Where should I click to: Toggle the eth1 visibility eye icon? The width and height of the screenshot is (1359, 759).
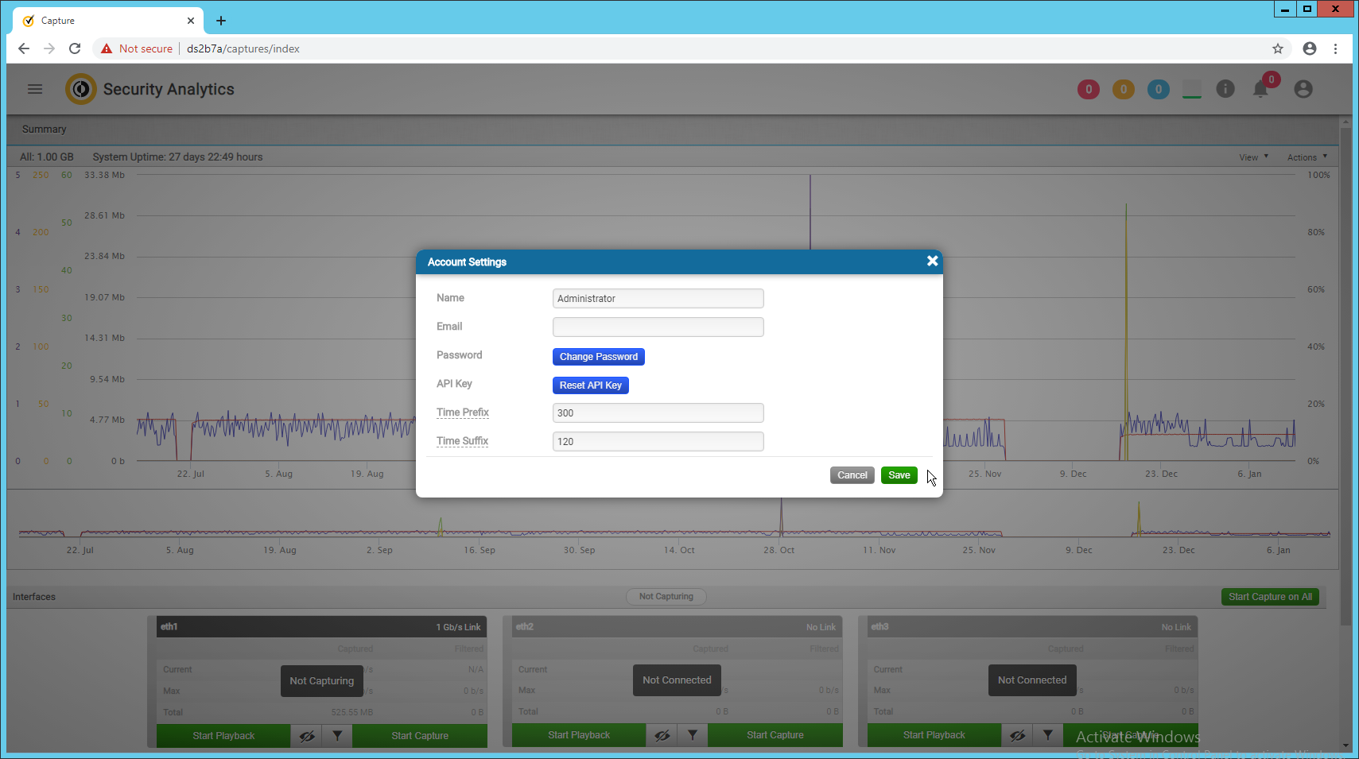[x=307, y=736]
